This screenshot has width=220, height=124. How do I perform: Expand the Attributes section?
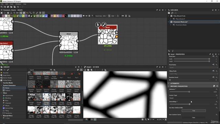click(x=169, y=83)
